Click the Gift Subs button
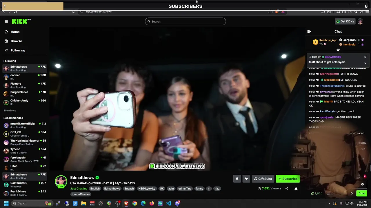 263,179
